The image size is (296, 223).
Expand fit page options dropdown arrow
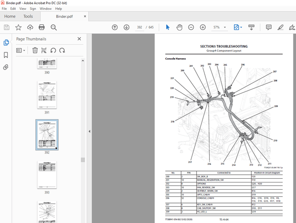[241, 28]
